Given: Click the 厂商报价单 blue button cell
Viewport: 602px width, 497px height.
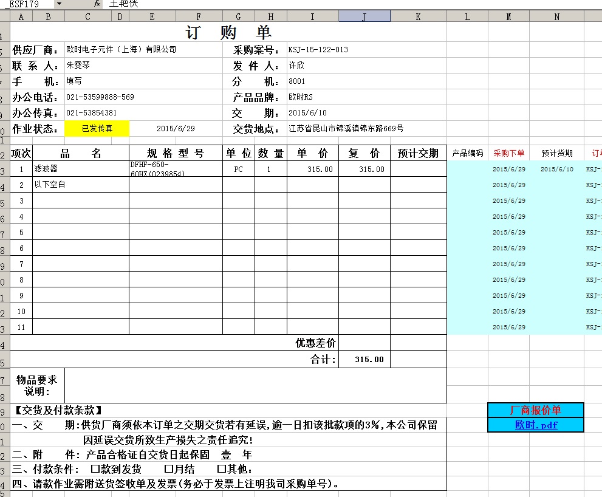Looking at the screenshot, I should pyautogui.click(x=536, y=410).
